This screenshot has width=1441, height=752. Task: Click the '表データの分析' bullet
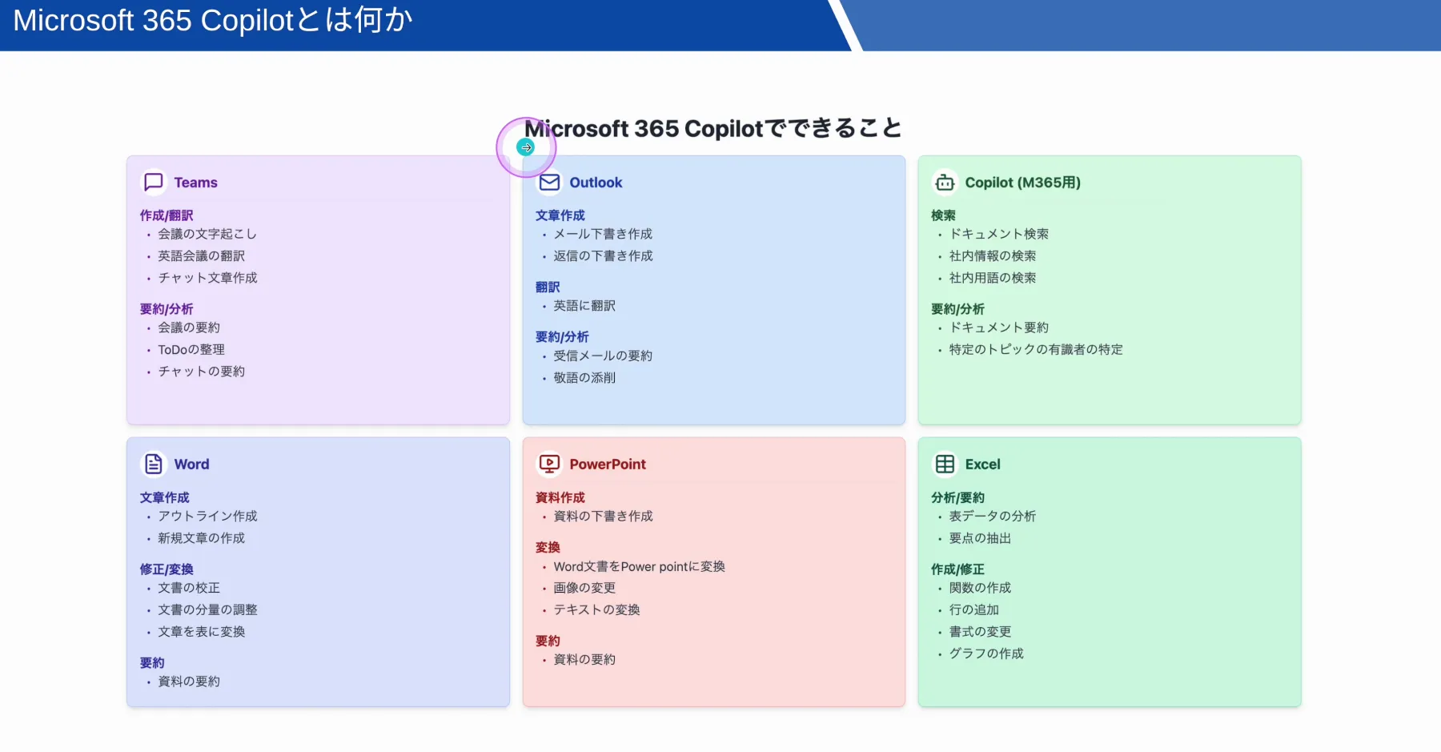point(993,516)
